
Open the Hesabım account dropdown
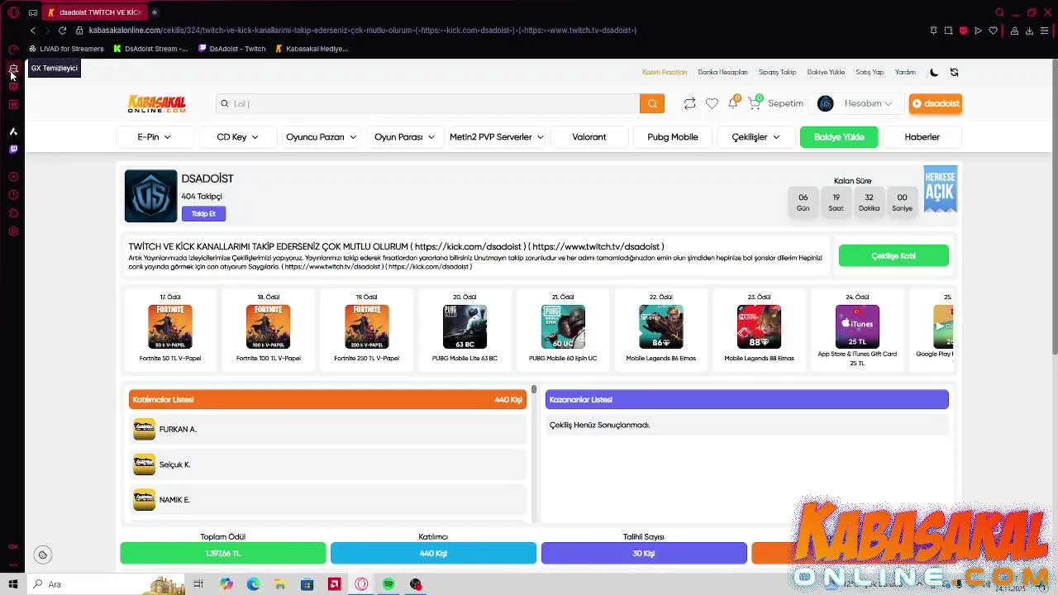(856, 103)
